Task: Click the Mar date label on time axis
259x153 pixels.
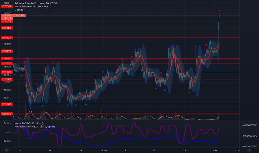Action: tap(215, 150)
